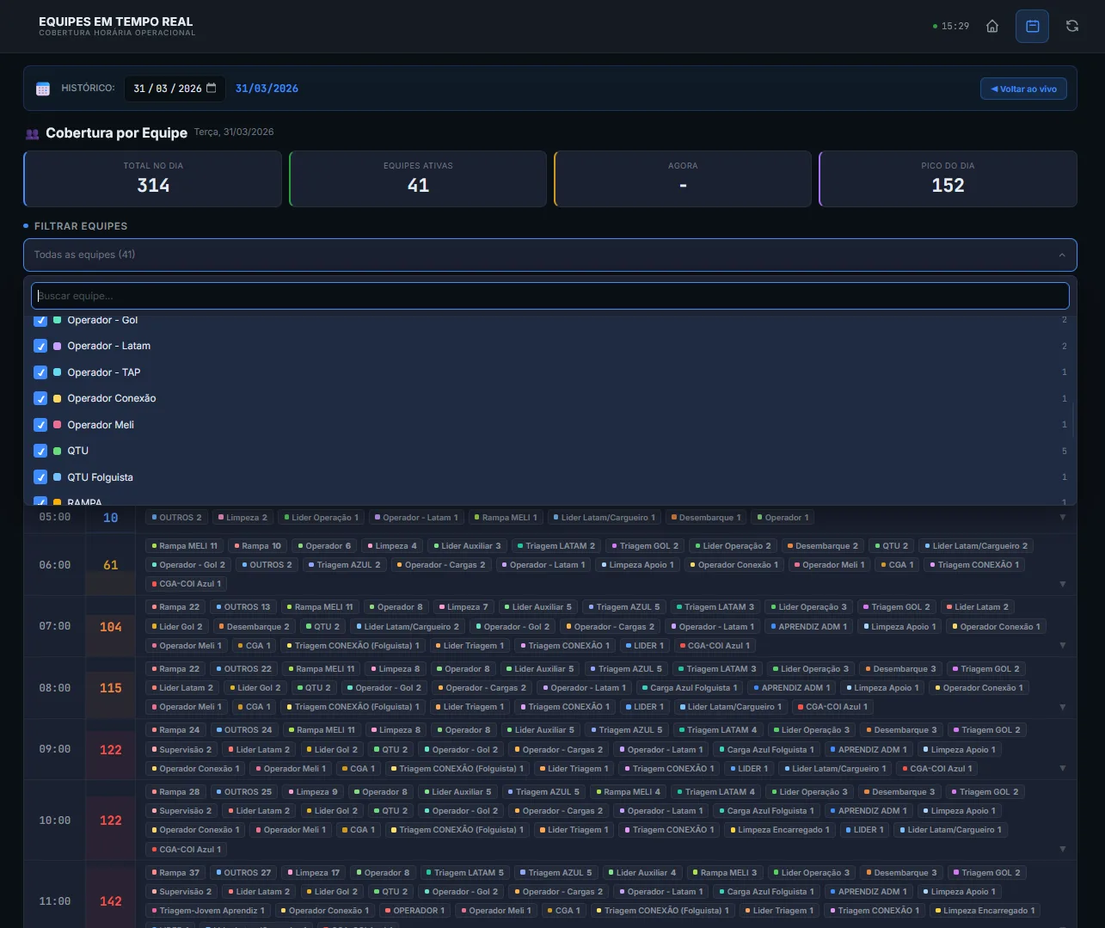Viewport: 1105px width, 928px height.
Task: Click Rampa 24 tag in 09:00 row
Action: [x=175, y=730]
